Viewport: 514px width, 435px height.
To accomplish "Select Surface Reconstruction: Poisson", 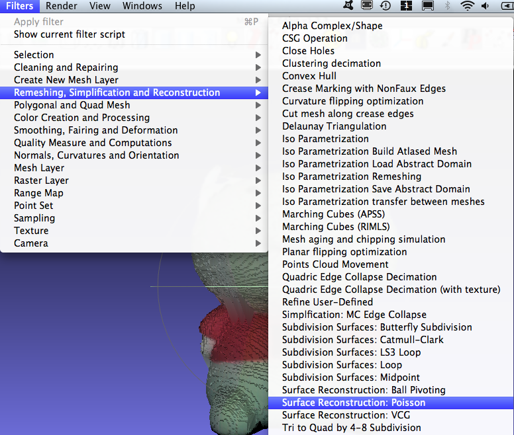I will click(391, 403).
